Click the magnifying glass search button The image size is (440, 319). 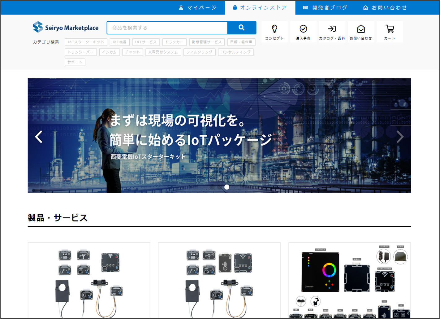coord(242,28)
